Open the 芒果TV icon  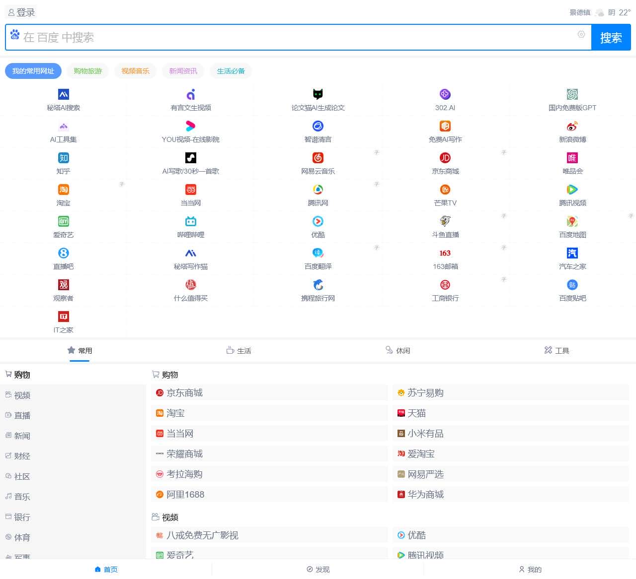tap(445, 190)
